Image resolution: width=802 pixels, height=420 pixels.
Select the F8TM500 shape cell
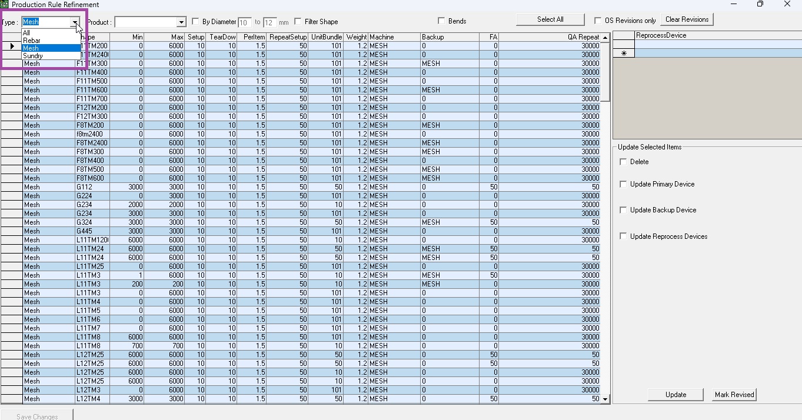click(92, 169)
